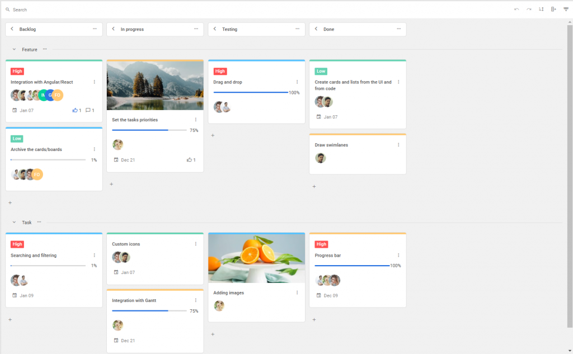This screenshot has height=354, width=573.
Task: Add a new card under the Done column
Action: point(314,186)
